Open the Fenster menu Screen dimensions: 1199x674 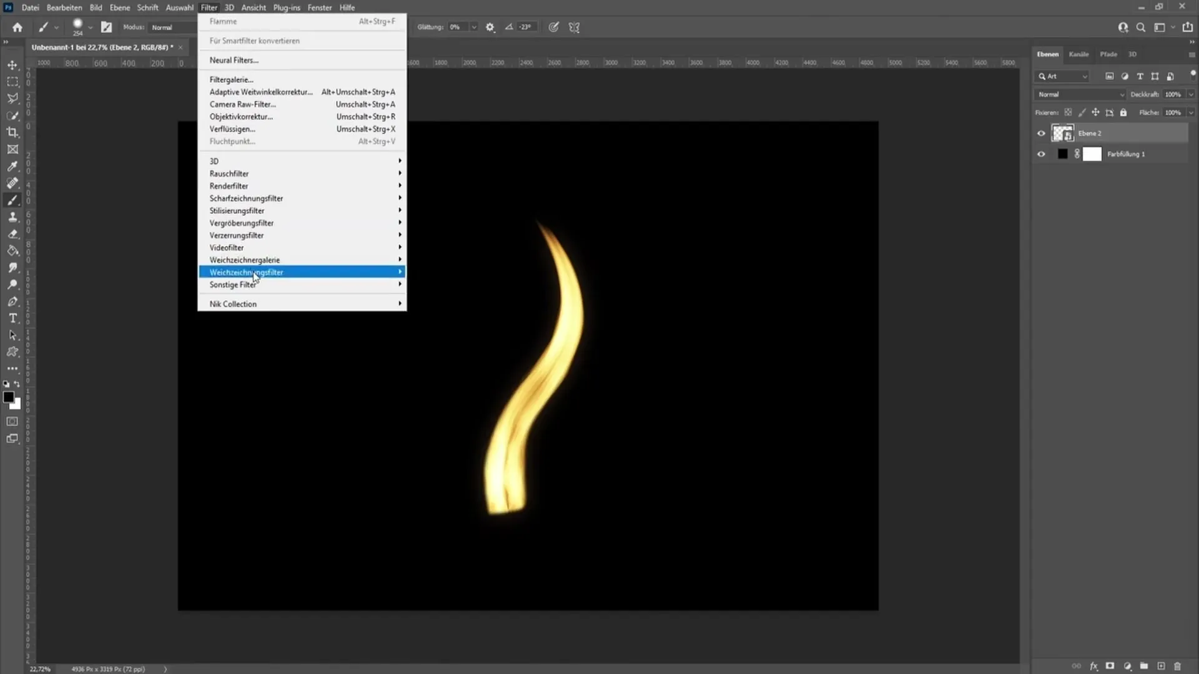[320, 7]
